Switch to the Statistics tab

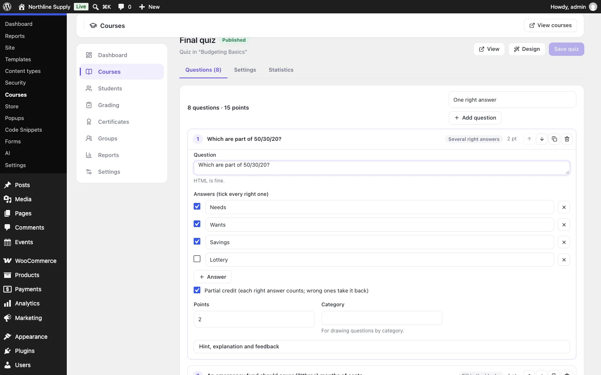click(281, 70)
